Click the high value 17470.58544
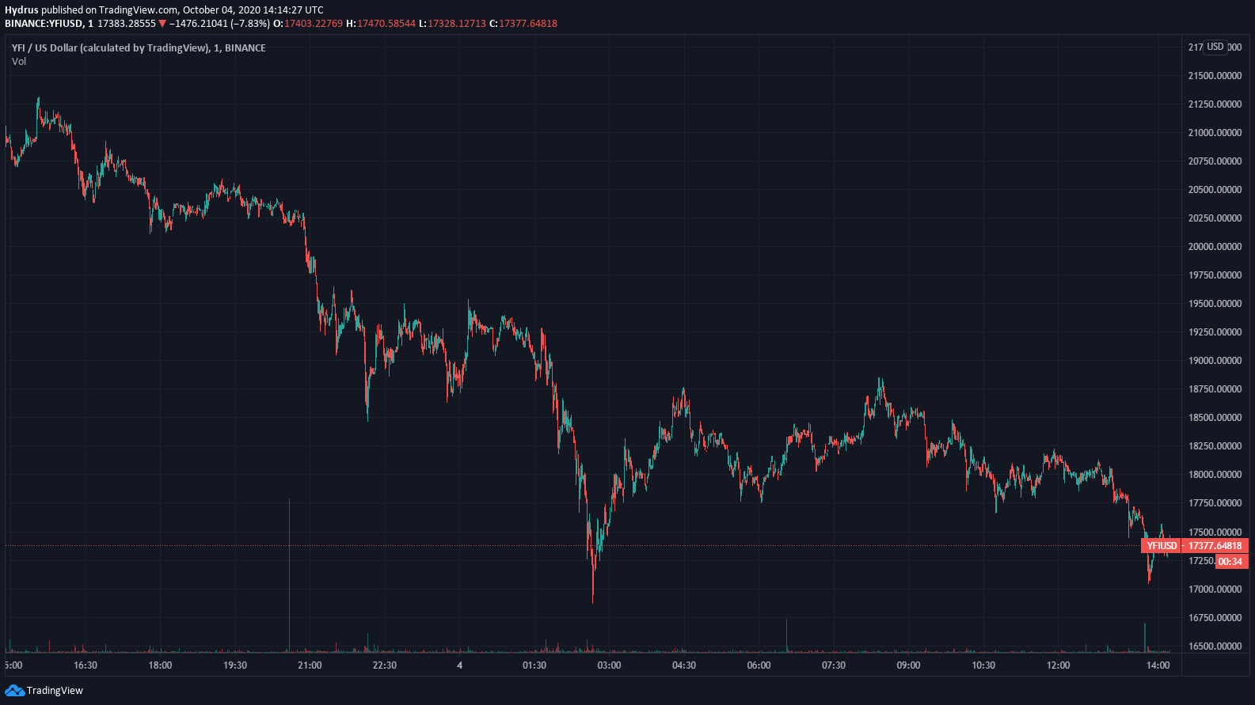 pyautogui.click(x=386, y=24)
